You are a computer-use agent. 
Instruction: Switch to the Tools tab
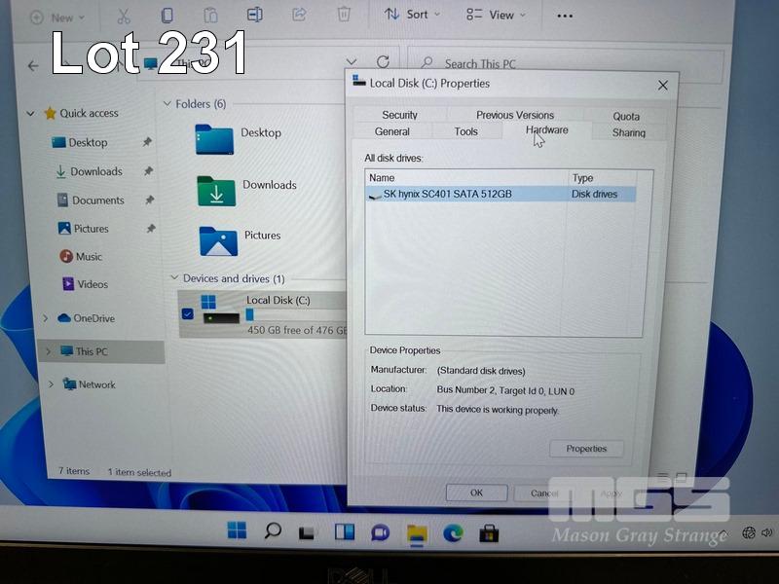[x=465, y=131]
